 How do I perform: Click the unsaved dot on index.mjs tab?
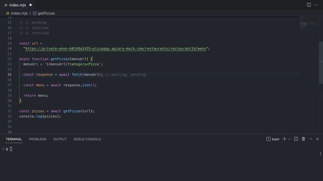tap(30, 5)
